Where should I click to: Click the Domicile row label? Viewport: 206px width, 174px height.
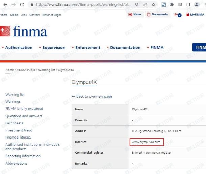(x=81, y=120)
